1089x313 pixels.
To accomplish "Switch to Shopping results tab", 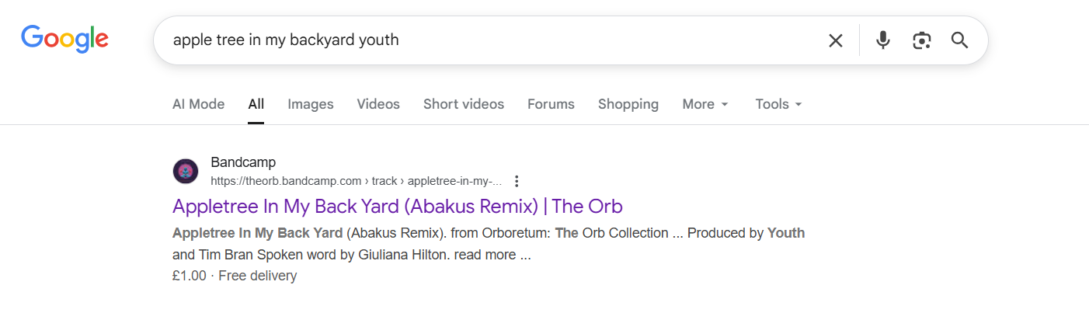I will [x=628, y=104].
